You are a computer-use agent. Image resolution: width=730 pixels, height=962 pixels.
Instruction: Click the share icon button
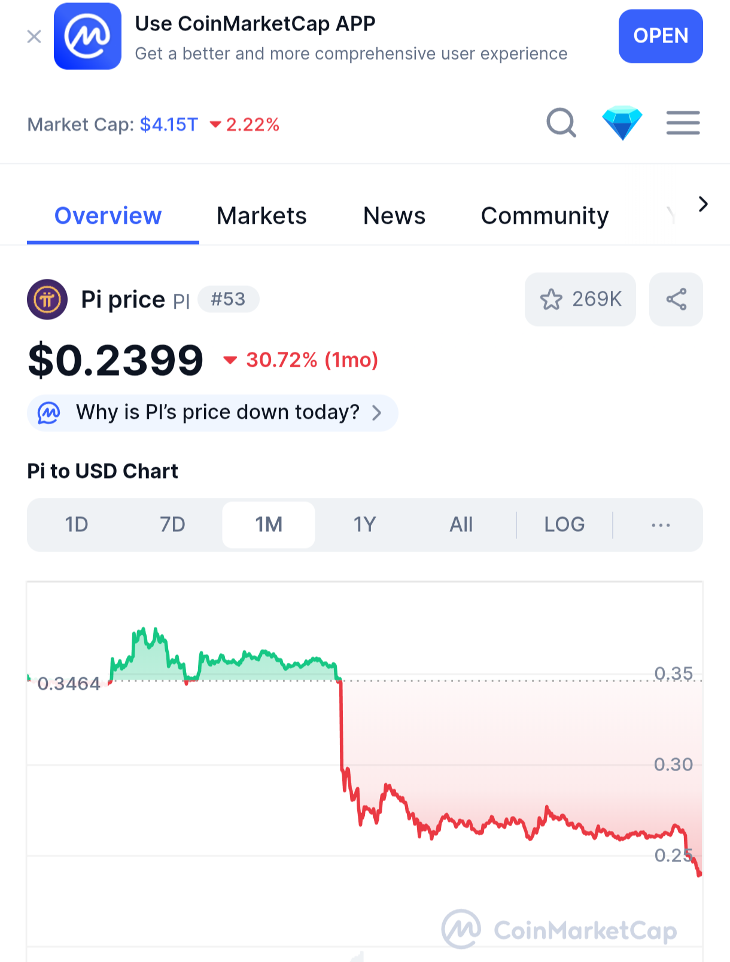(676, 299)
